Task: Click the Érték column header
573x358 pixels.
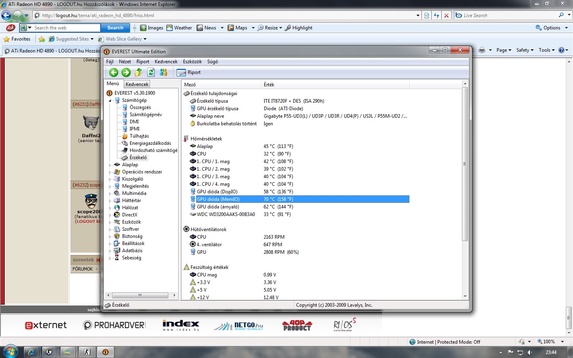Action: pyautogui.click(x=335, y=85)
